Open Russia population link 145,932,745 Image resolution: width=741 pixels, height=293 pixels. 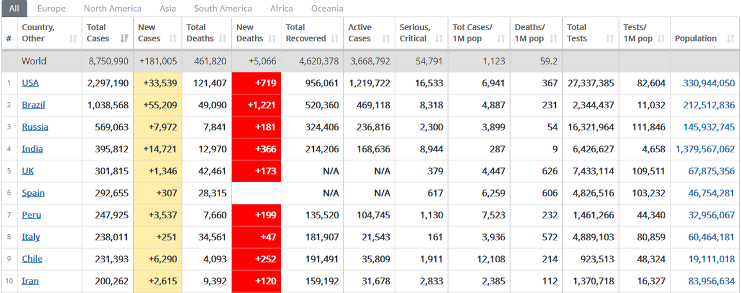click(x=709, y=127)
